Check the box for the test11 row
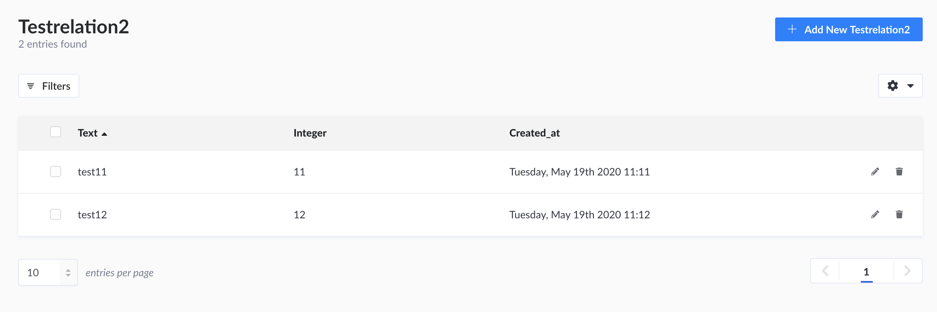This screenshot has width=937, height=312. click(56, 171)
